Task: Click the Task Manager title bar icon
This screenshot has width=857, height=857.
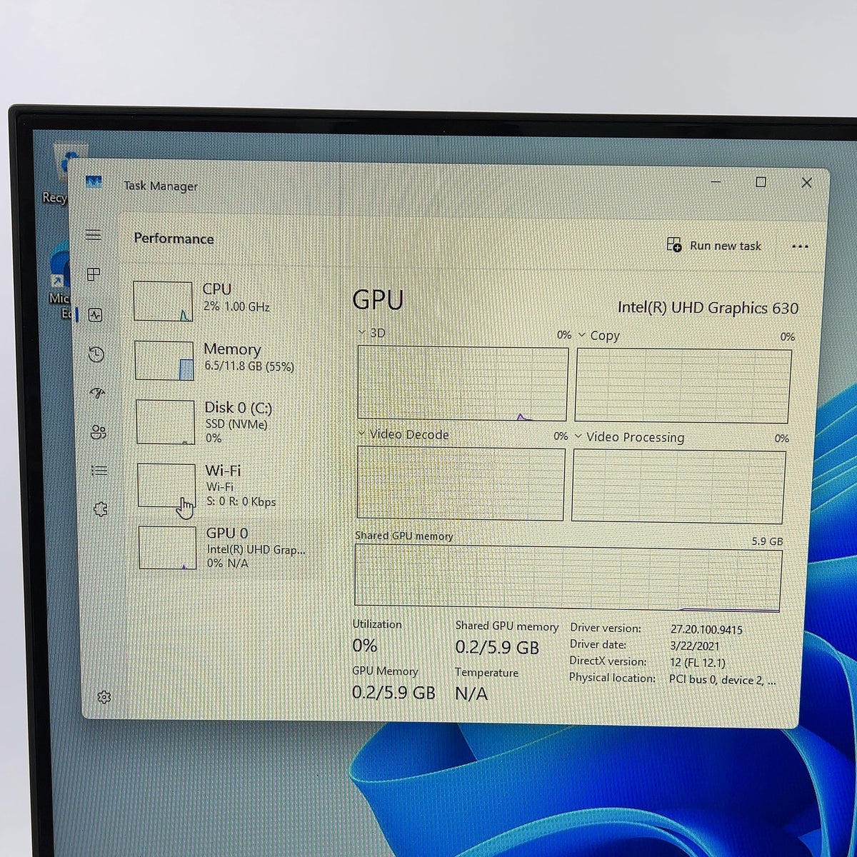Action: [94, 183]
